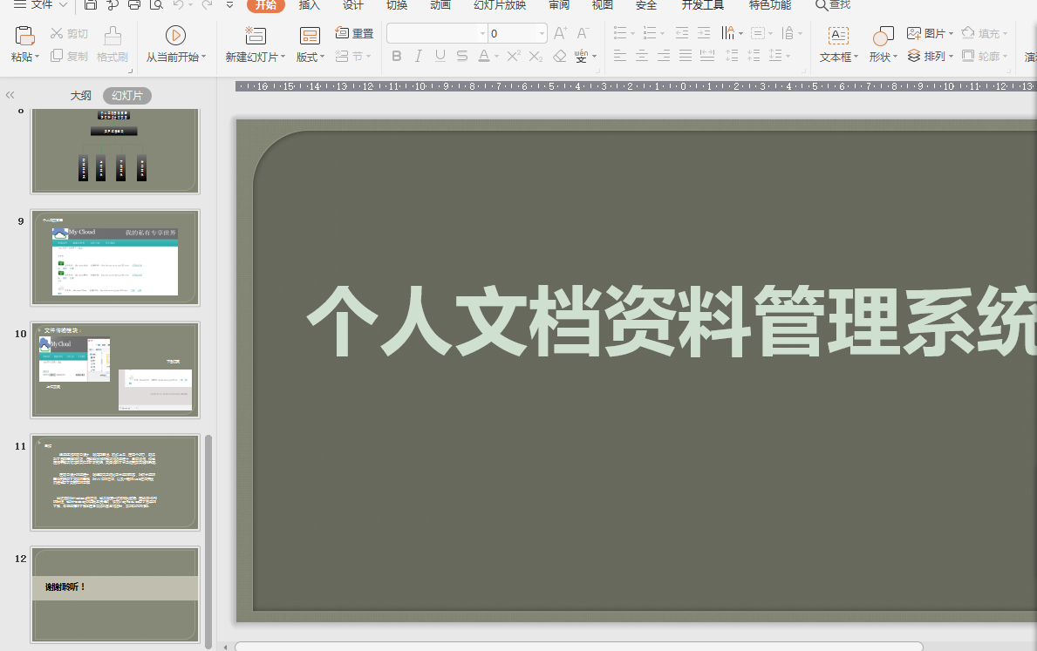The height and width of the screenshot is (651, 1037).
Task: Click the Copy button
Action: [69, 56]
